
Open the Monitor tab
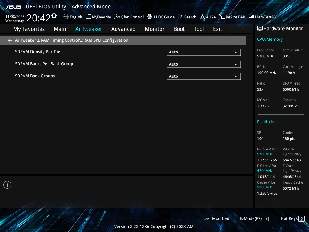[x=155, y=29]
